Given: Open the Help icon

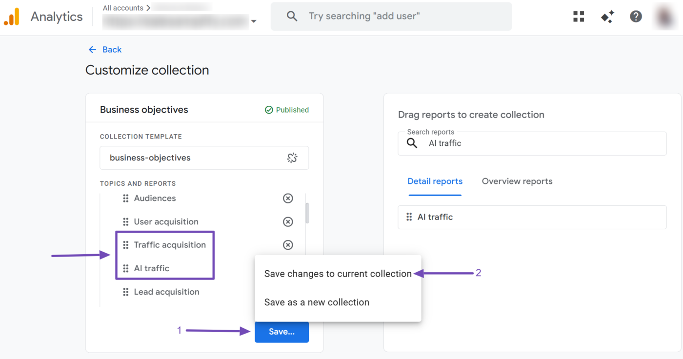Looking at the screenshot, I should pos(636,16).
